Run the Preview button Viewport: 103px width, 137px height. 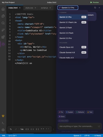pyautogui.click(x=94, y=2)
